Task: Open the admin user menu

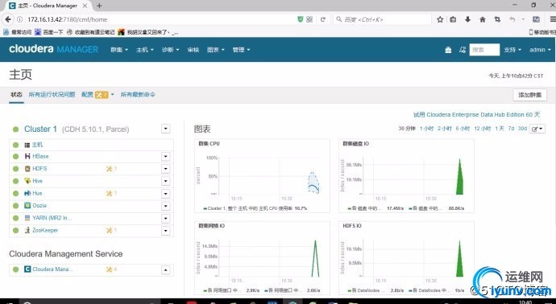Action: [x=540, y=50]
